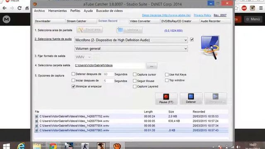Switch to the Video Converter tab
The image size is (265, 149).
click(145, 21)
